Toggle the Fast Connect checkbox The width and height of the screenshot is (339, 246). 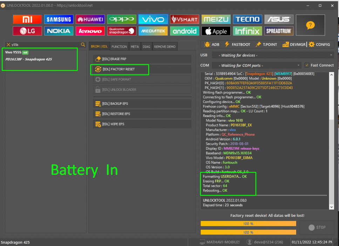307,65
